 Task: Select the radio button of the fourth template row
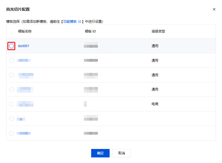(11, 89)
